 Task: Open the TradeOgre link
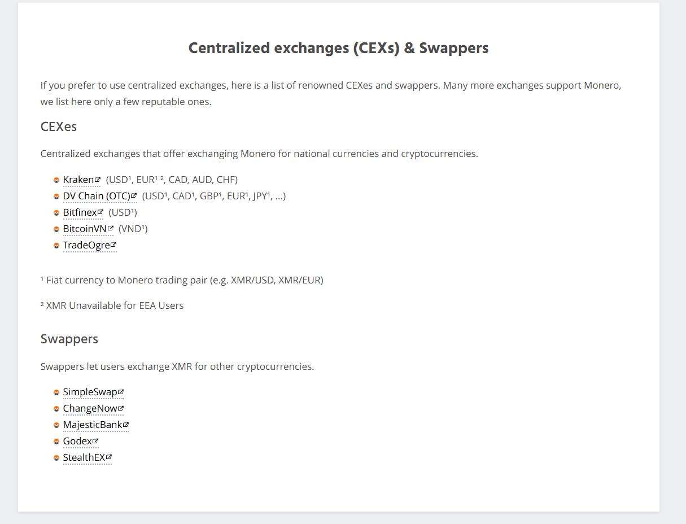[86, 245]
